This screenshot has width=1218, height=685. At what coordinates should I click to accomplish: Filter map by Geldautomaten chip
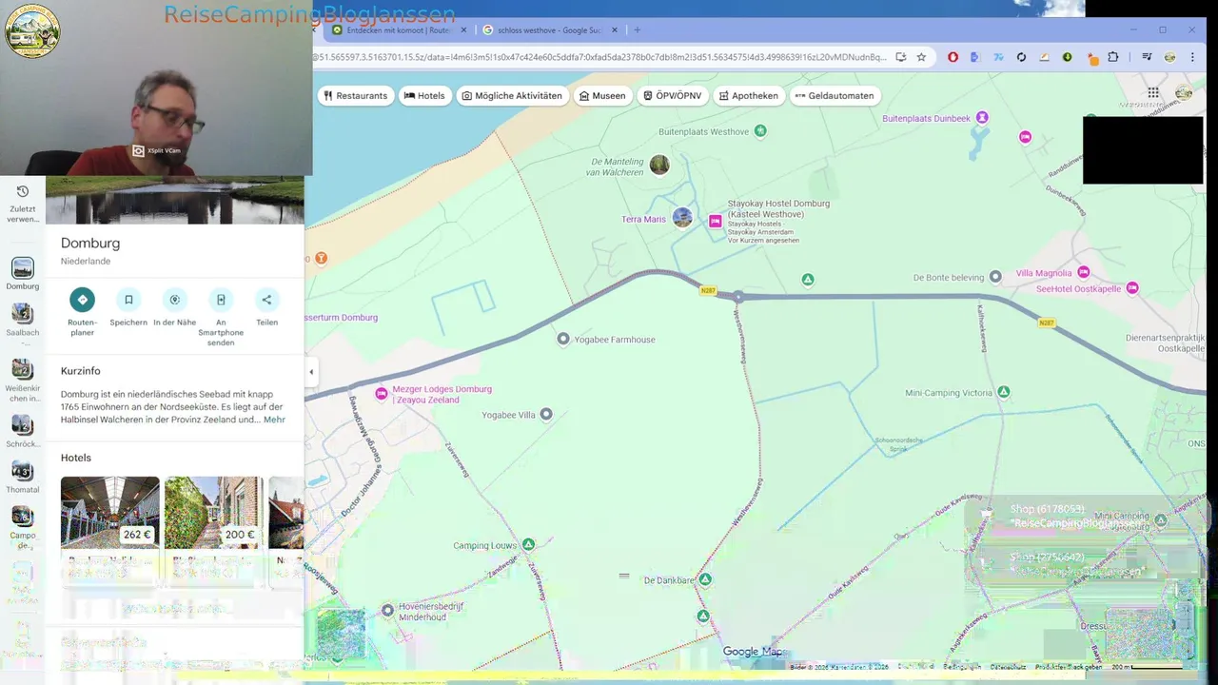(x=835, y=95)
